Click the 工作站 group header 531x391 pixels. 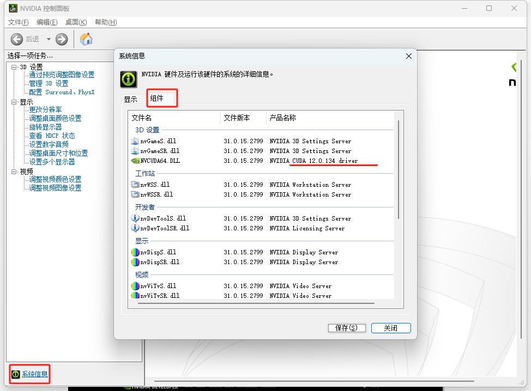tap(145, 174)
